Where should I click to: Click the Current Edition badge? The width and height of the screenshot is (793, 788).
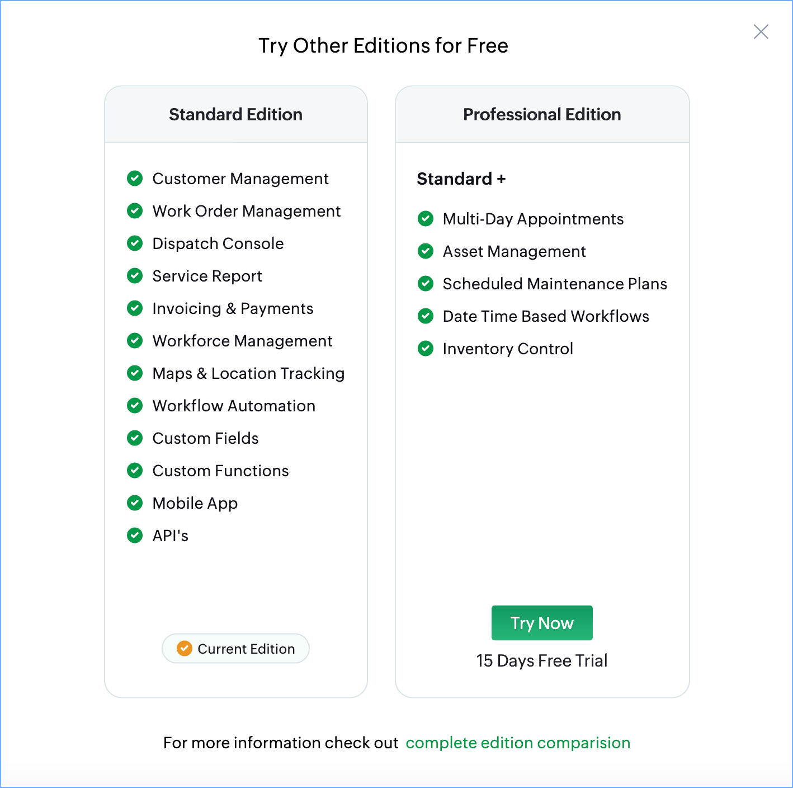235,649
